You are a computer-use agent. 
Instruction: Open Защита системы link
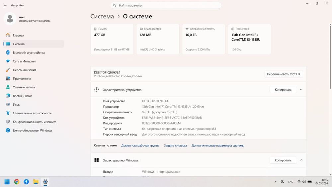tap(175, 145)
